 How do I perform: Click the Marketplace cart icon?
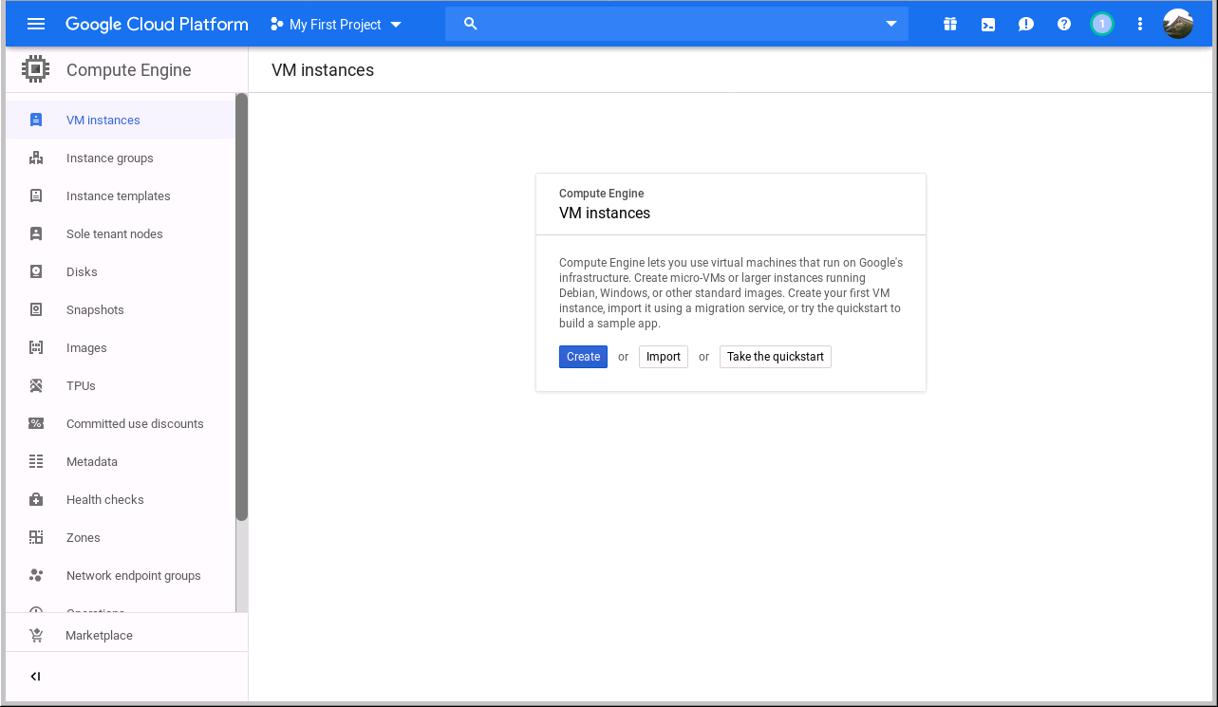coord(36,635)
